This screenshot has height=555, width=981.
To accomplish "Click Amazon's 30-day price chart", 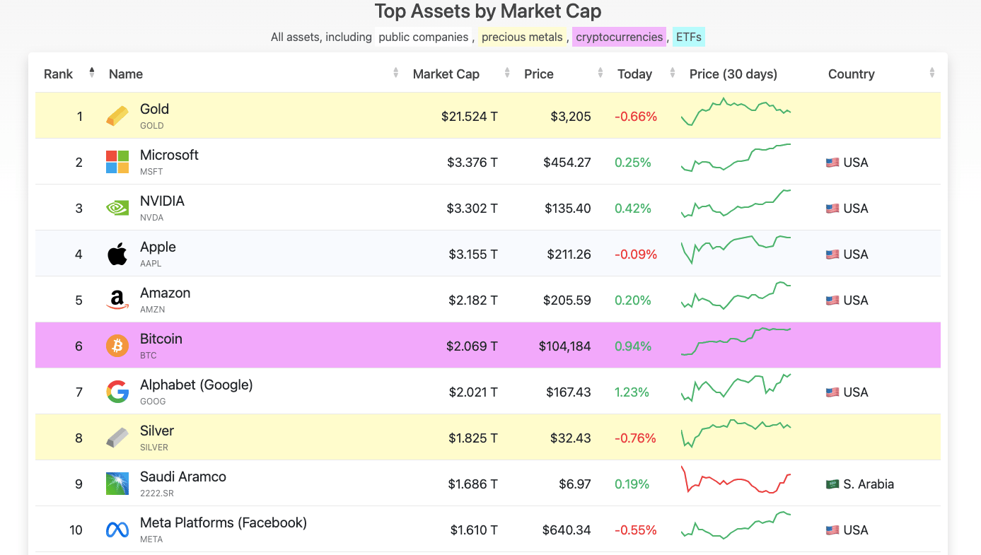I will (x=736, y=296).
